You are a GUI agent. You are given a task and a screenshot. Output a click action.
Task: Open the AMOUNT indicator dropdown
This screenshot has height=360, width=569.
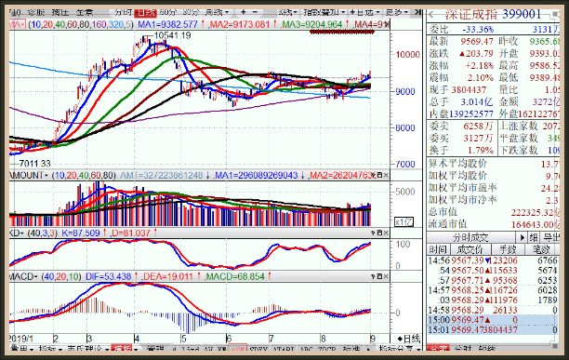click(29, 175)
